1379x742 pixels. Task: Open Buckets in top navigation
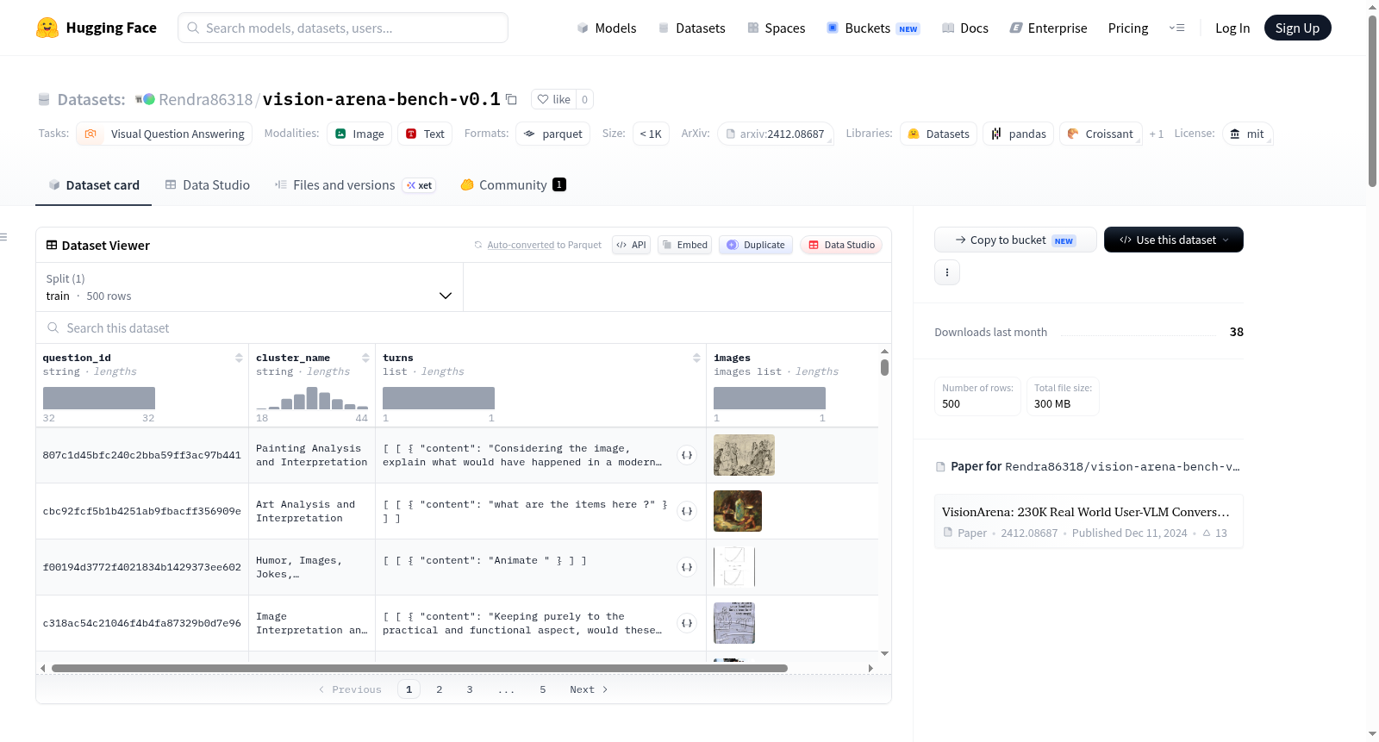pyautogui.click(x=873, y=28)
